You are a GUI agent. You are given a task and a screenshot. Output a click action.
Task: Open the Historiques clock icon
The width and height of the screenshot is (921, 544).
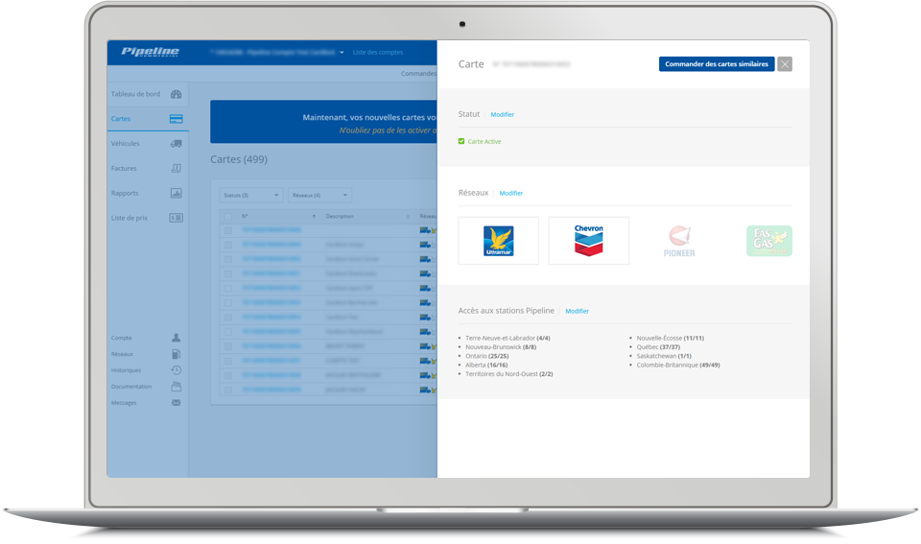pyautogui.click(x=176, y=370)
